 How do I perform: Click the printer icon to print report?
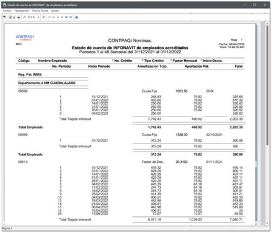click(19, 17)
